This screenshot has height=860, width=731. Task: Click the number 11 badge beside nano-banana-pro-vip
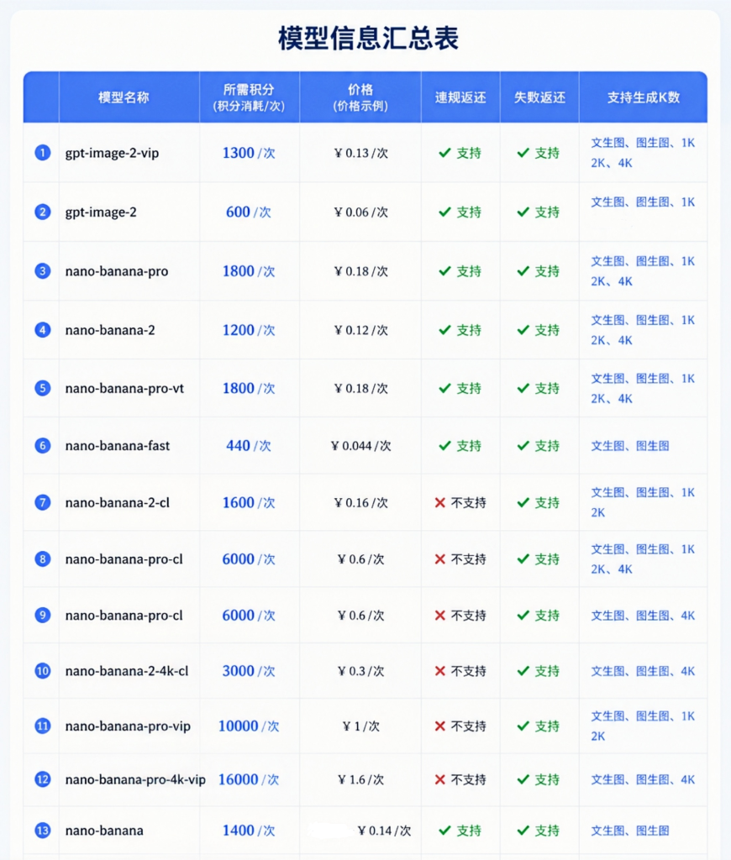tap(42, 726)
